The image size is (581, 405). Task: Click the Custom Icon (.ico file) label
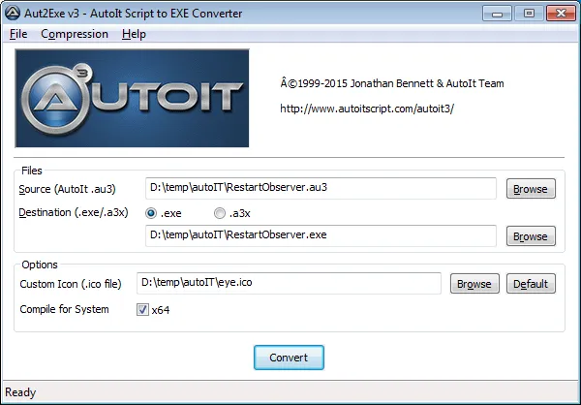coord(71,284)
